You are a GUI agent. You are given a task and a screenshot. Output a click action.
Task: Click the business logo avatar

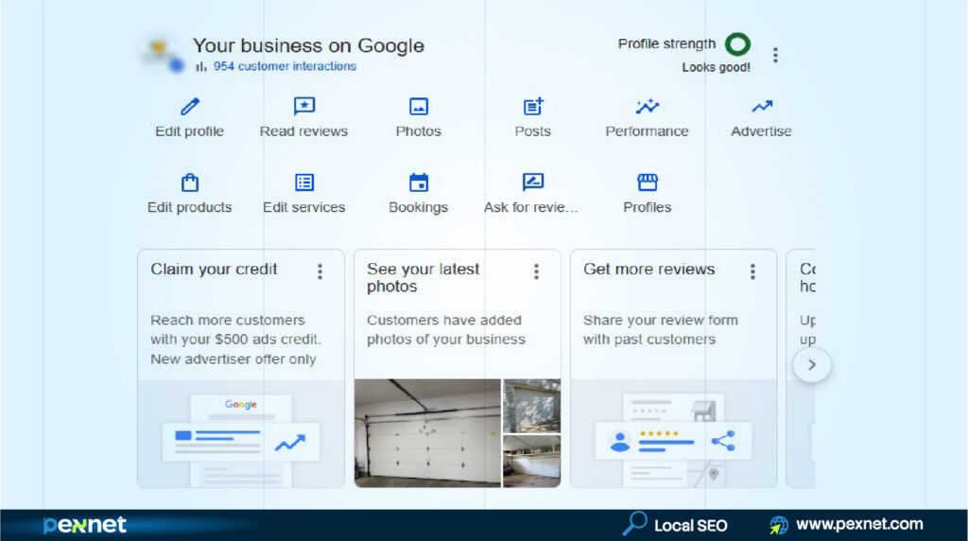[x=162, y=54]
